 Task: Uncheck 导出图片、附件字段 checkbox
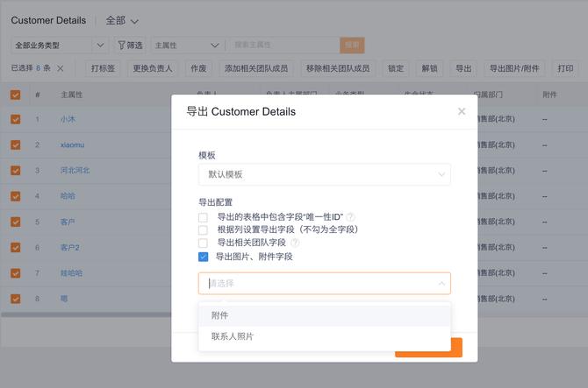click(203, 257)
